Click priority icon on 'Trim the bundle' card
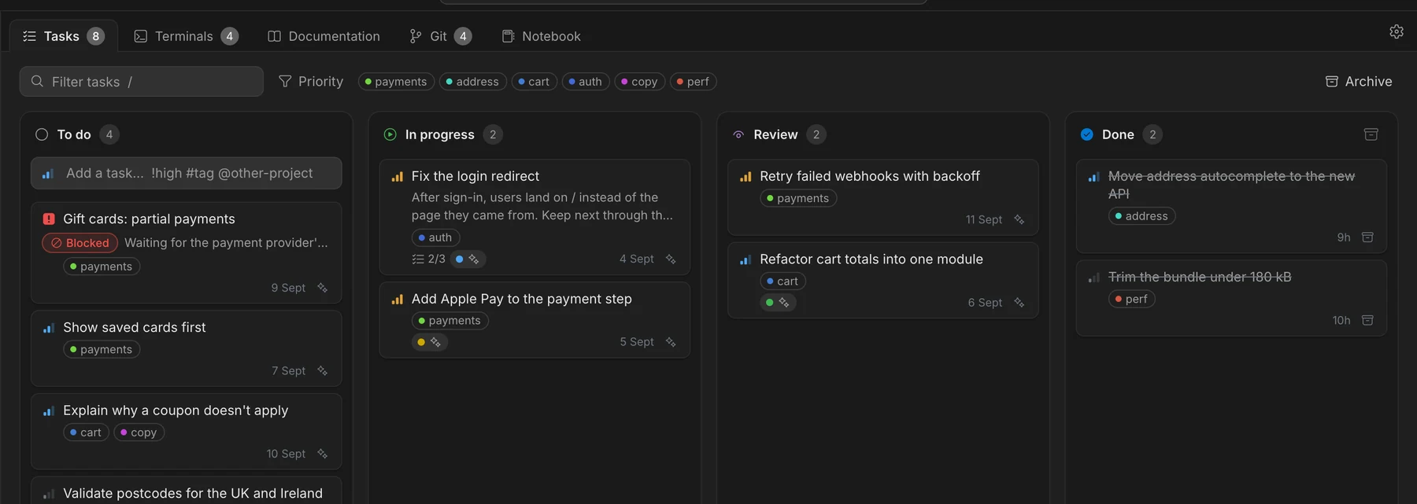The height and width of the screenshot is (504, 1417). (x=1093, y=278)
